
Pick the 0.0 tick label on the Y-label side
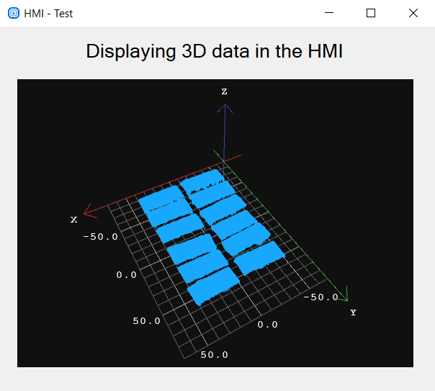[267, 325]
